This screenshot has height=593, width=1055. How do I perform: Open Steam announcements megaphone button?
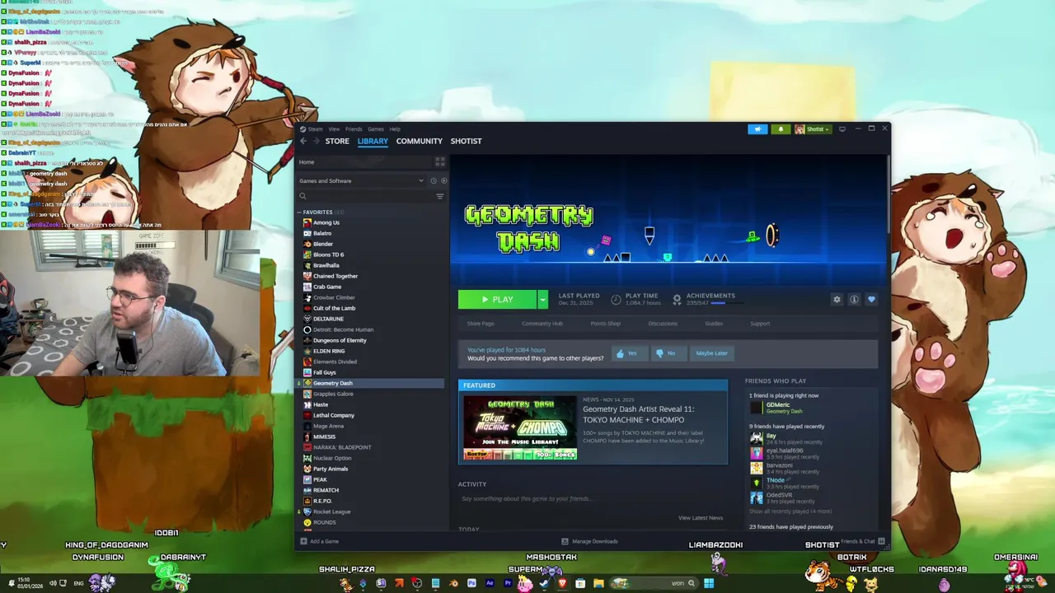coord(757,128)
